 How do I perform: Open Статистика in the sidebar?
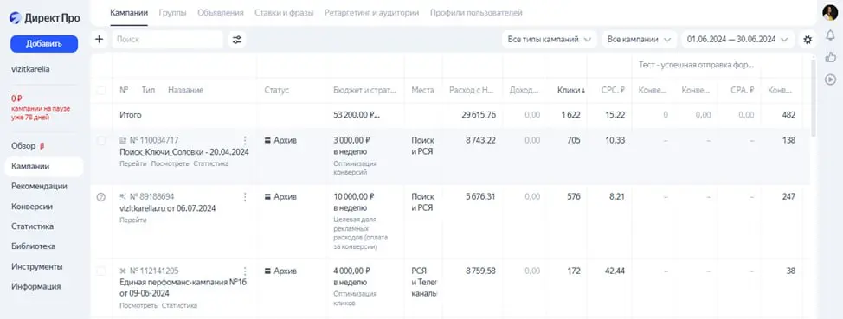(x=32, y=226)
